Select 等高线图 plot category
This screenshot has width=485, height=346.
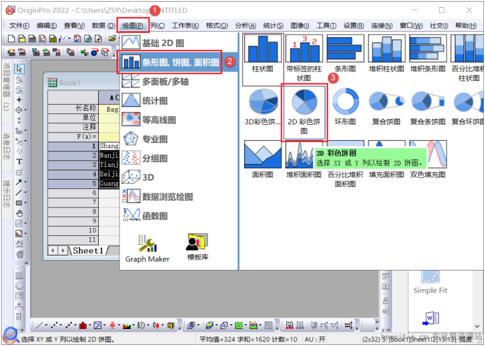(149, 120)
